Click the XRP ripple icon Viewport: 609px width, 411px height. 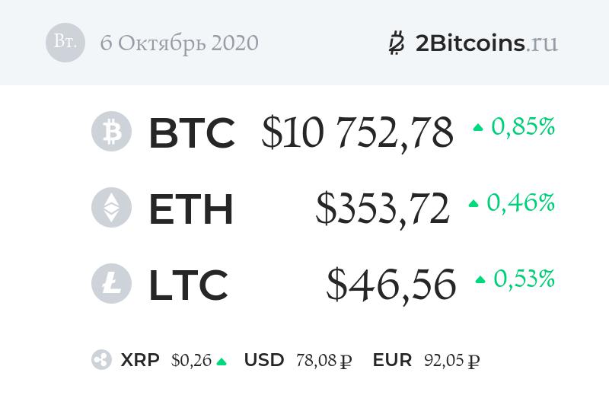click(x=101, y=361)
